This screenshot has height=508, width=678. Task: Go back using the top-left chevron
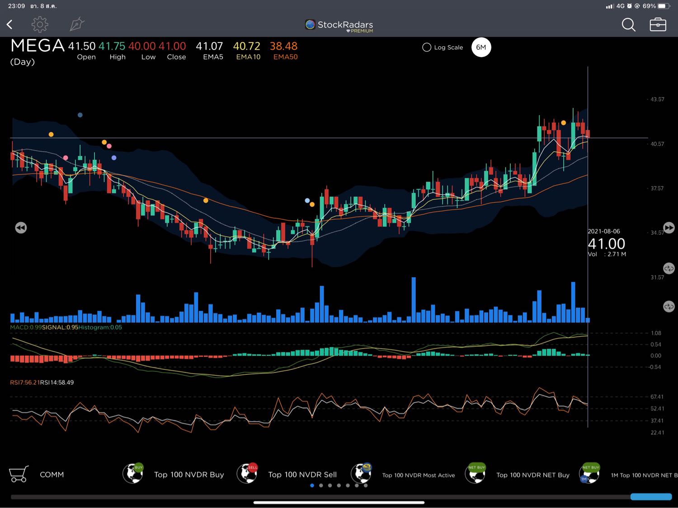[9, 24]
